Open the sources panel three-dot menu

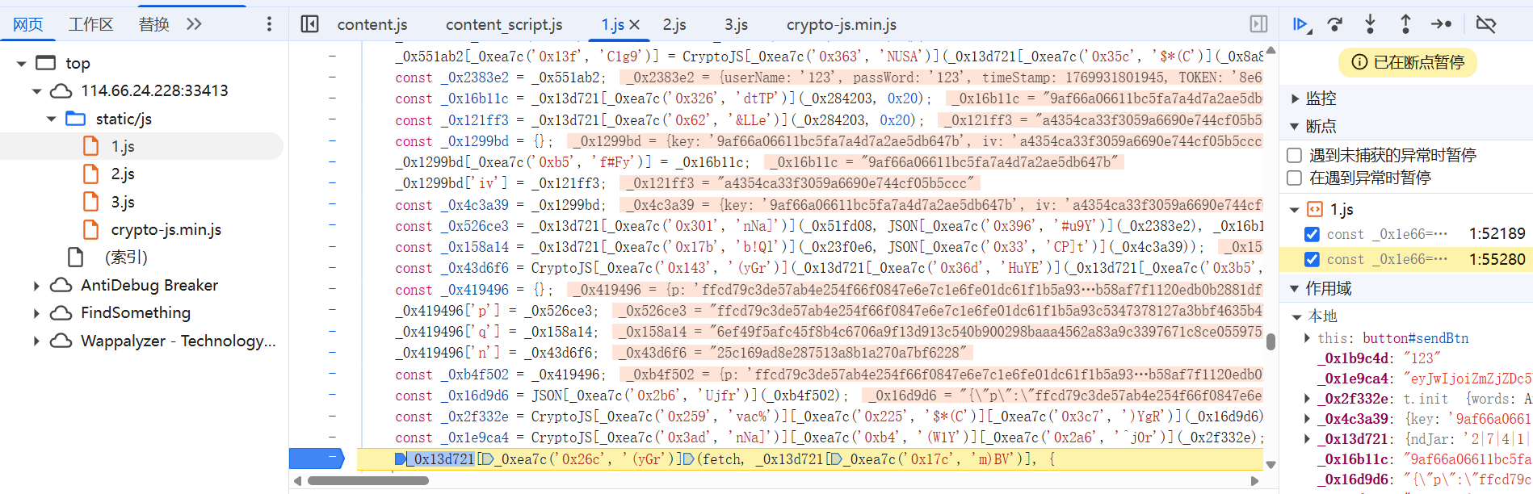coord(269,24)
